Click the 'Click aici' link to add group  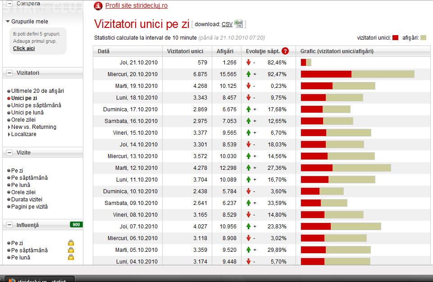(24, 48)
